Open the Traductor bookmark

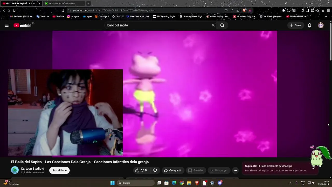[x=43, y=16]
